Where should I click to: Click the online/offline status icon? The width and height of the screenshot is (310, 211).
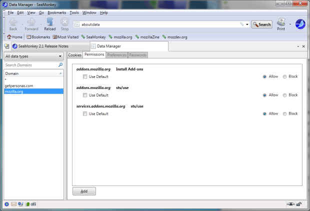click(x=290, y=204)
